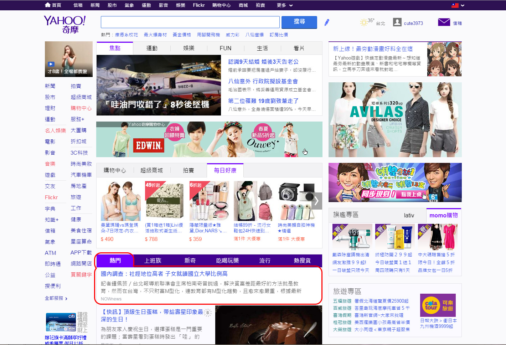This screenshot has height=345, width=506.
Task: Select the 上班族 tab
Action: 153,261
